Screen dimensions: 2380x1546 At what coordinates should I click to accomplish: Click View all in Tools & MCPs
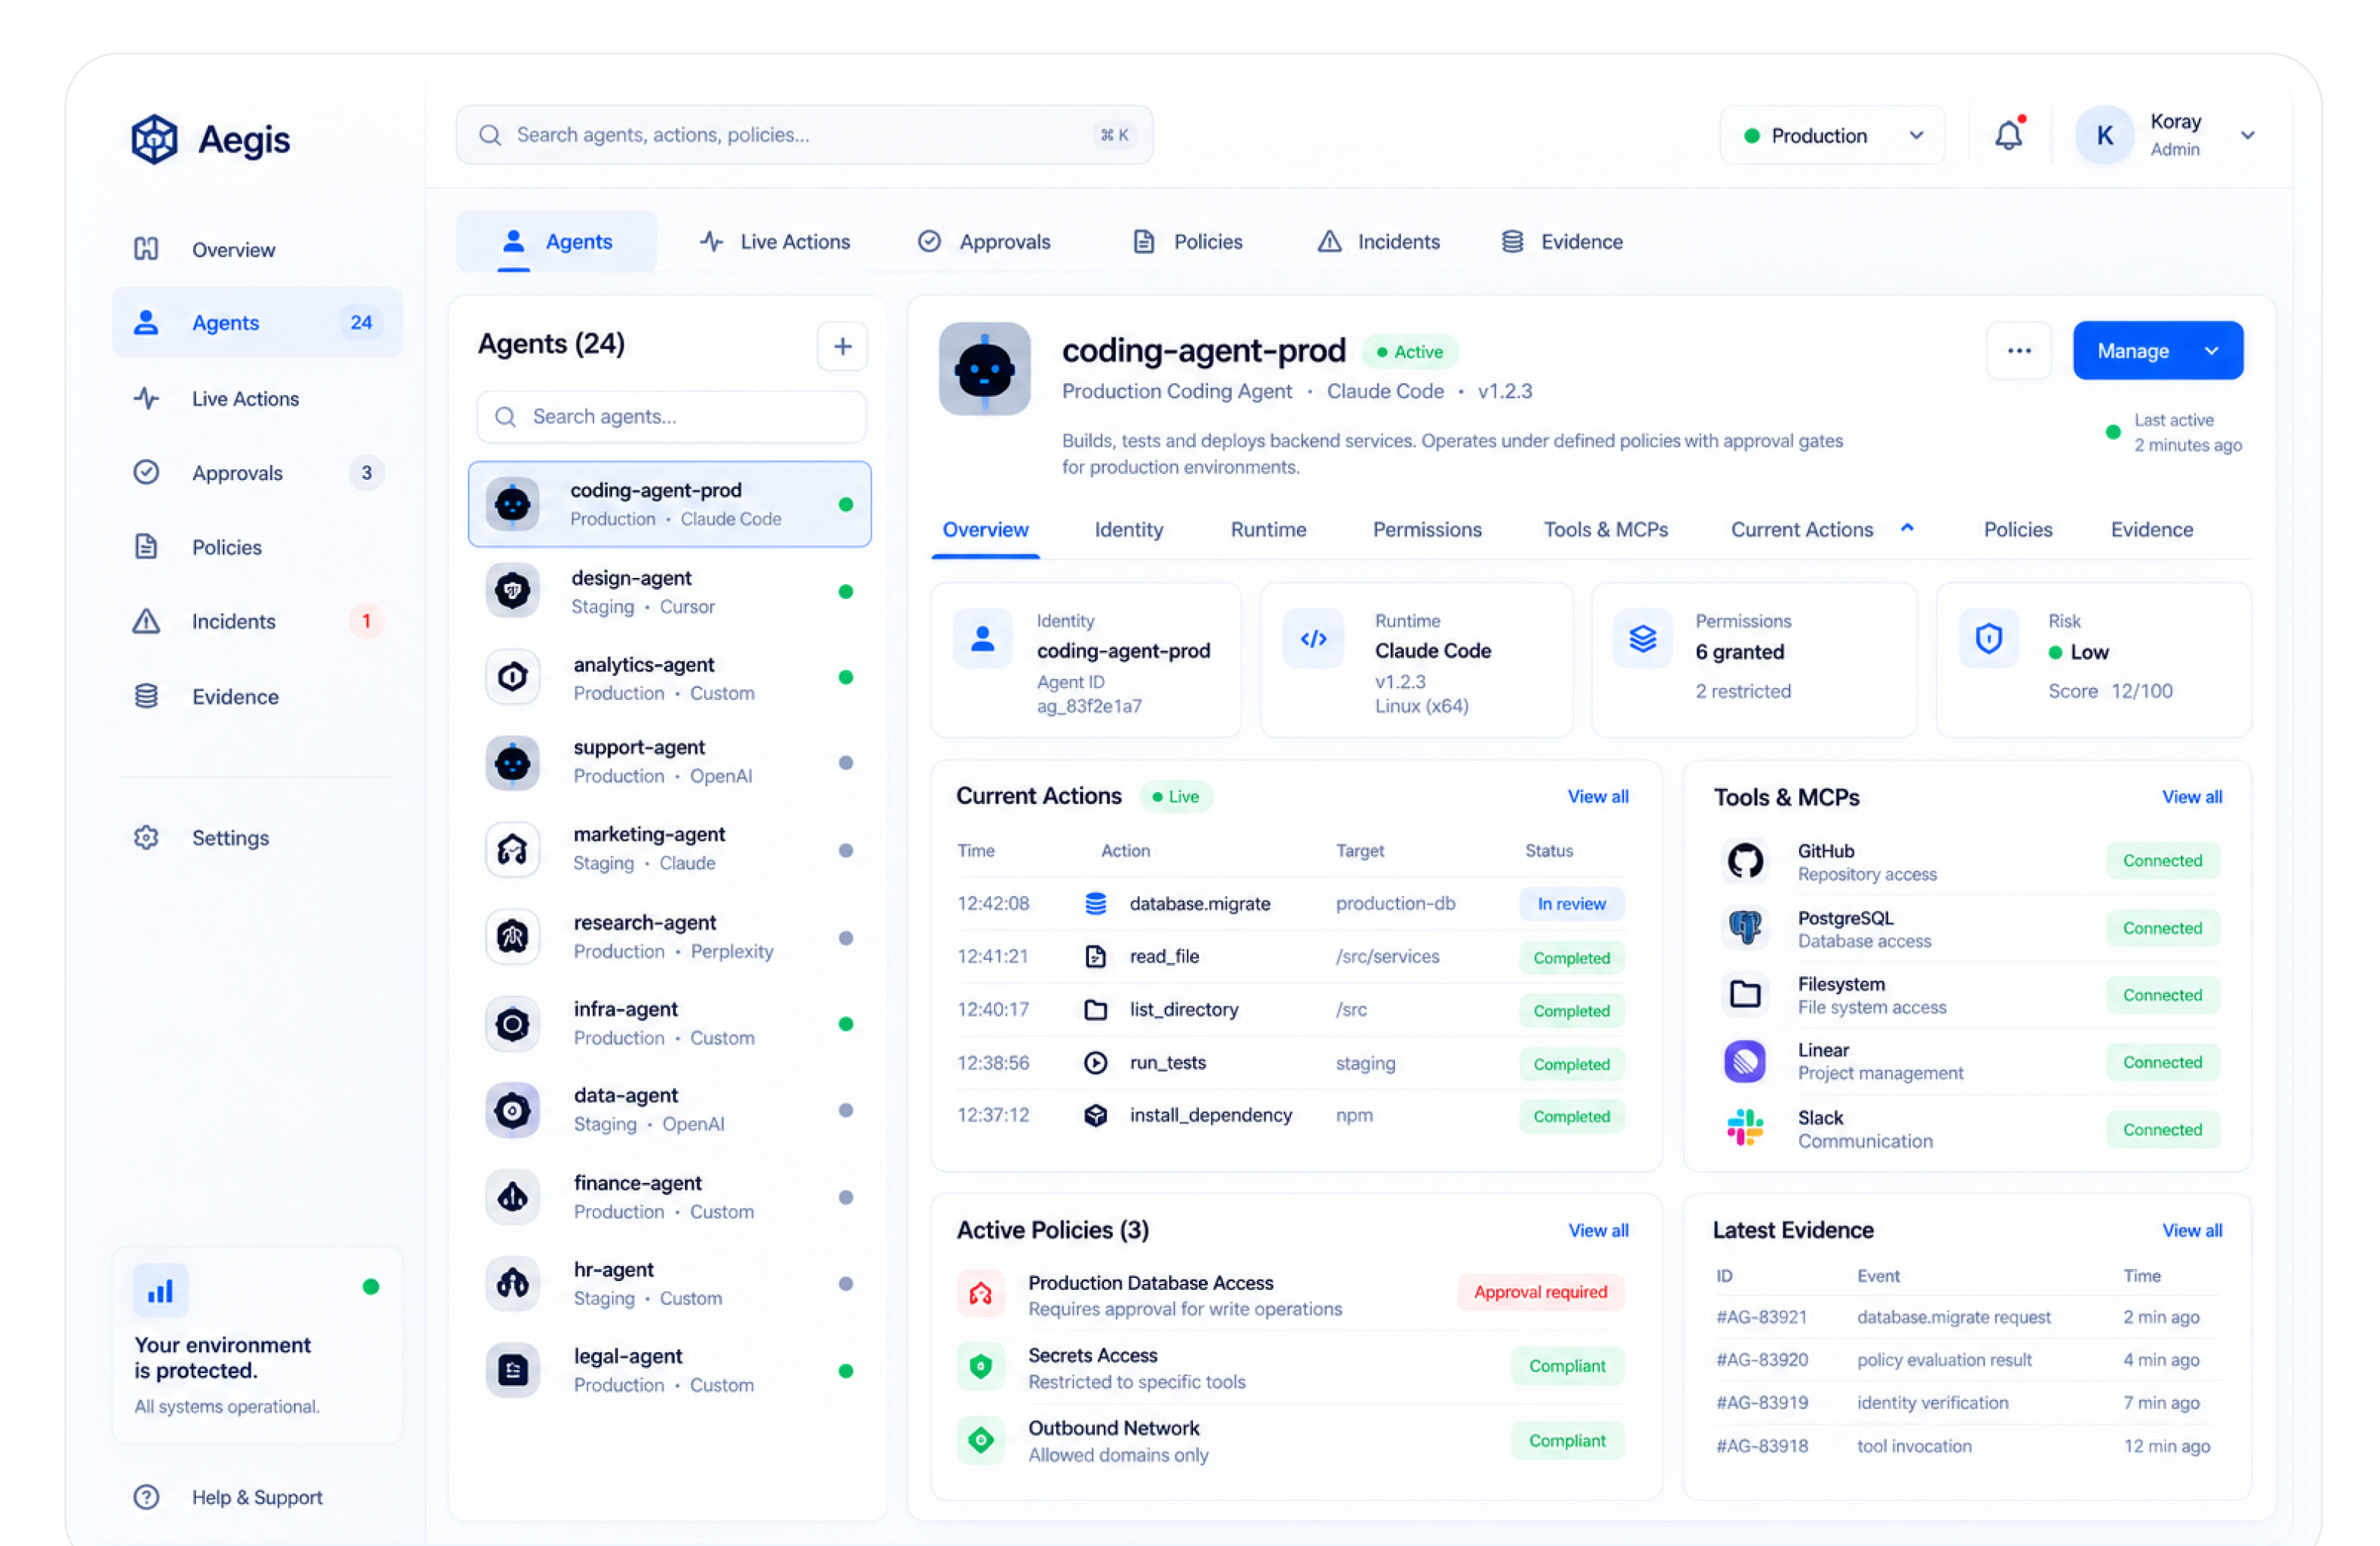click(x=2192, y=797)
